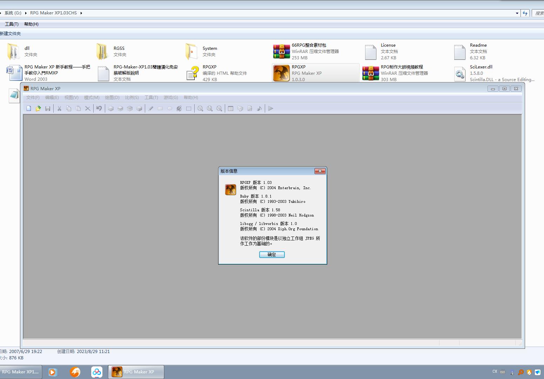Open Explorer's 工具(T) menu

click(x=12, y=24)
